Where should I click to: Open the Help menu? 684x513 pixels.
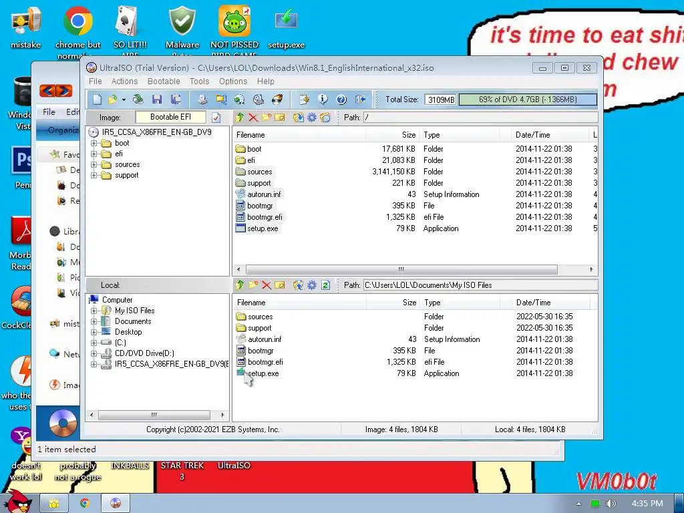point(266,81)
